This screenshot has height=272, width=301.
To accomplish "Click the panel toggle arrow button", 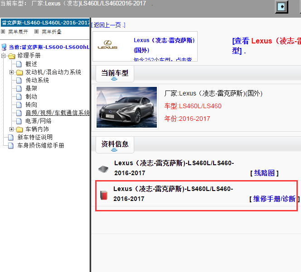I will click(282, 7).
